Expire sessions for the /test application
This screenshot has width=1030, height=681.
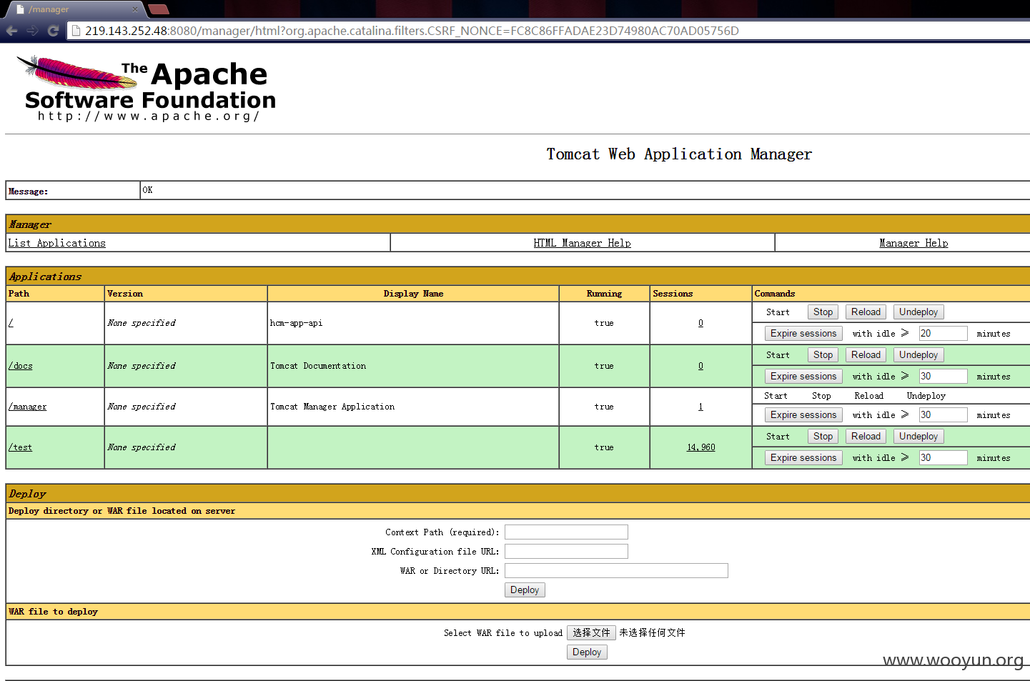point(803,458)
